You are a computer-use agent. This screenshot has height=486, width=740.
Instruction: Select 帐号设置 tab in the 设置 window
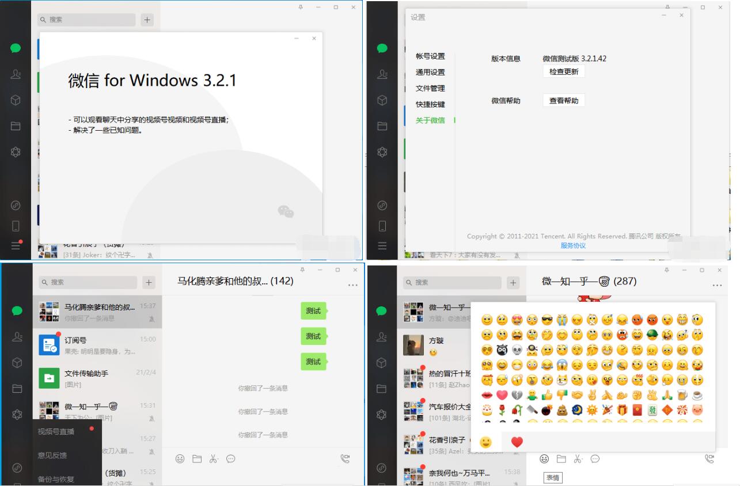(431, 56)
